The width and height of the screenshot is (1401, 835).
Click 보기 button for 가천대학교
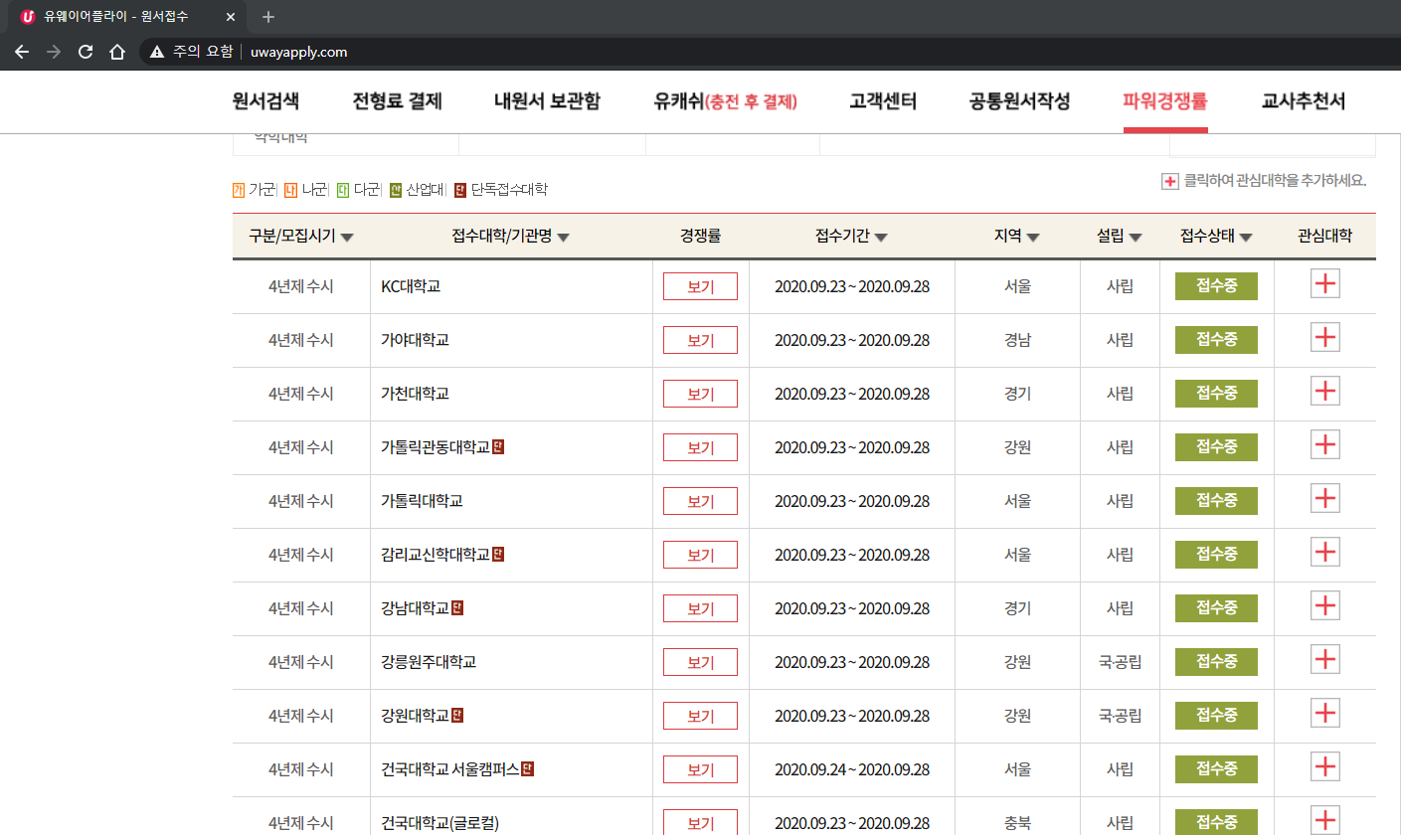(x=700, y=394)
